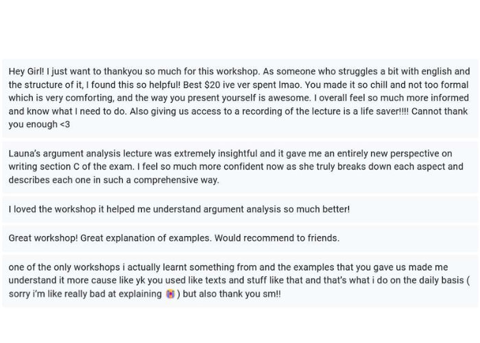Select the review starting 'one of the only workshops'

(239, 281)
